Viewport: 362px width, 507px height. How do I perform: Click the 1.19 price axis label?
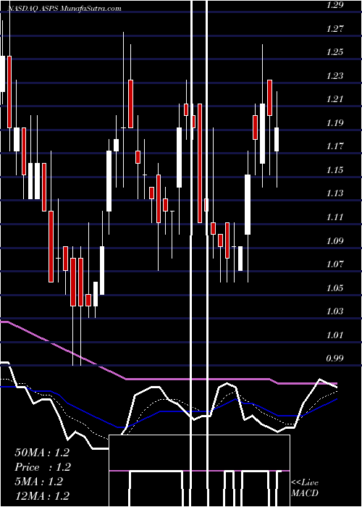point(335,123)
